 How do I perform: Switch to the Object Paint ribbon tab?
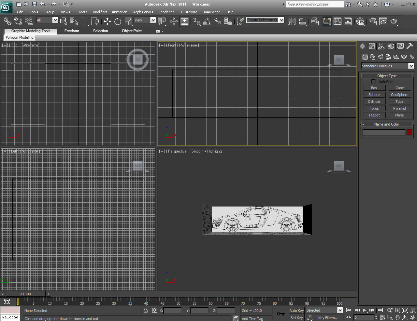coord(132,31)
